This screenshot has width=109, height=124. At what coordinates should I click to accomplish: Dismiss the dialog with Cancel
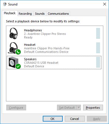click(75, 119)
